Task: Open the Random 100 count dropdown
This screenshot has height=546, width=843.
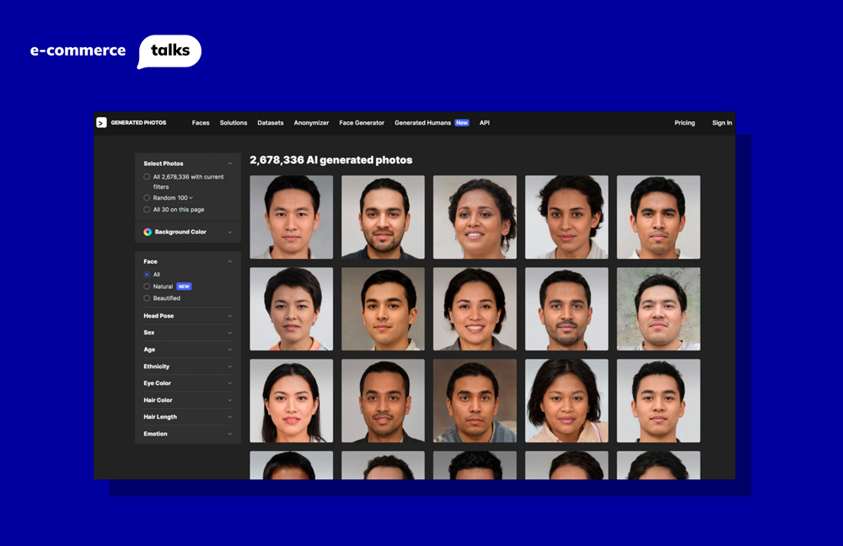Action: coord(190,197)
